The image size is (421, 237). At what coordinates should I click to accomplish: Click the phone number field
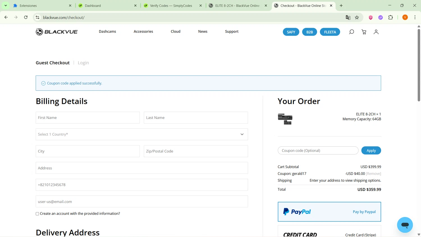point(142,185)
